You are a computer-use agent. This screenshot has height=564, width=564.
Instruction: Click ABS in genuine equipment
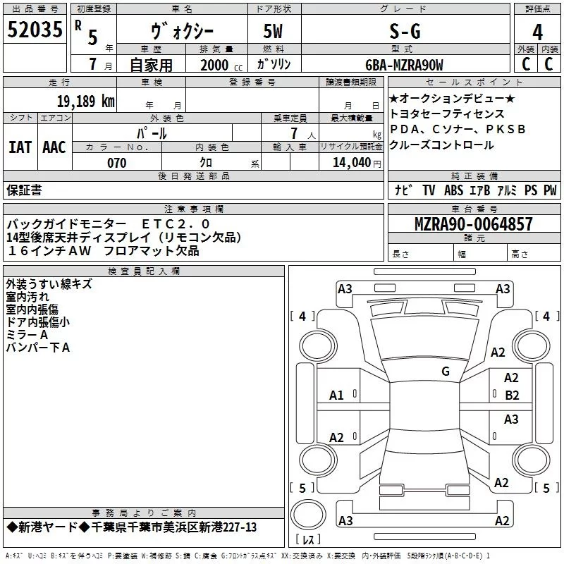(453, 190)
